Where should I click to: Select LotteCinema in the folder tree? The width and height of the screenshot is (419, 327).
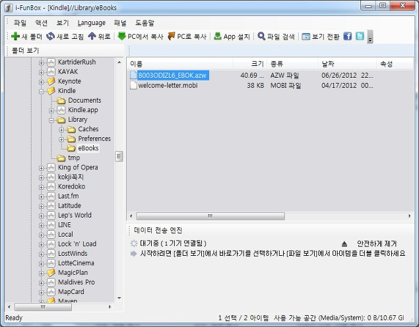pos(76,263)
